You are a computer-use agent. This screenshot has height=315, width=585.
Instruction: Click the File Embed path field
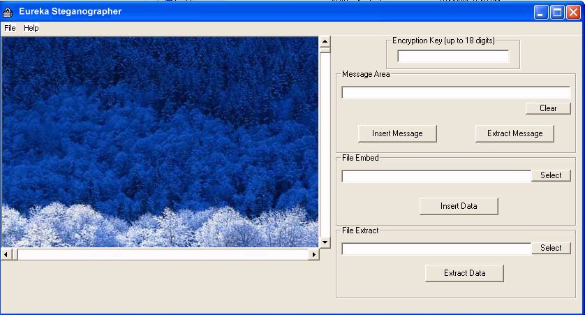[436, 176]
